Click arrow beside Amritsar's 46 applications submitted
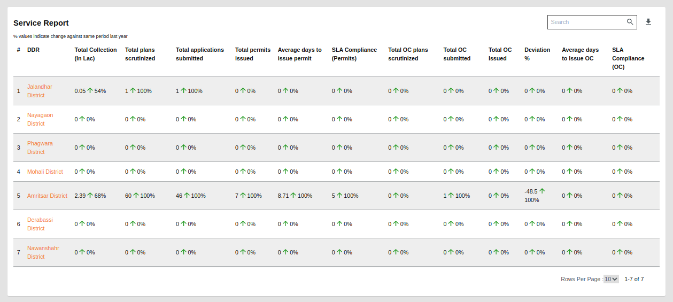Screen dimensions: 673x302 coord(187,196)
